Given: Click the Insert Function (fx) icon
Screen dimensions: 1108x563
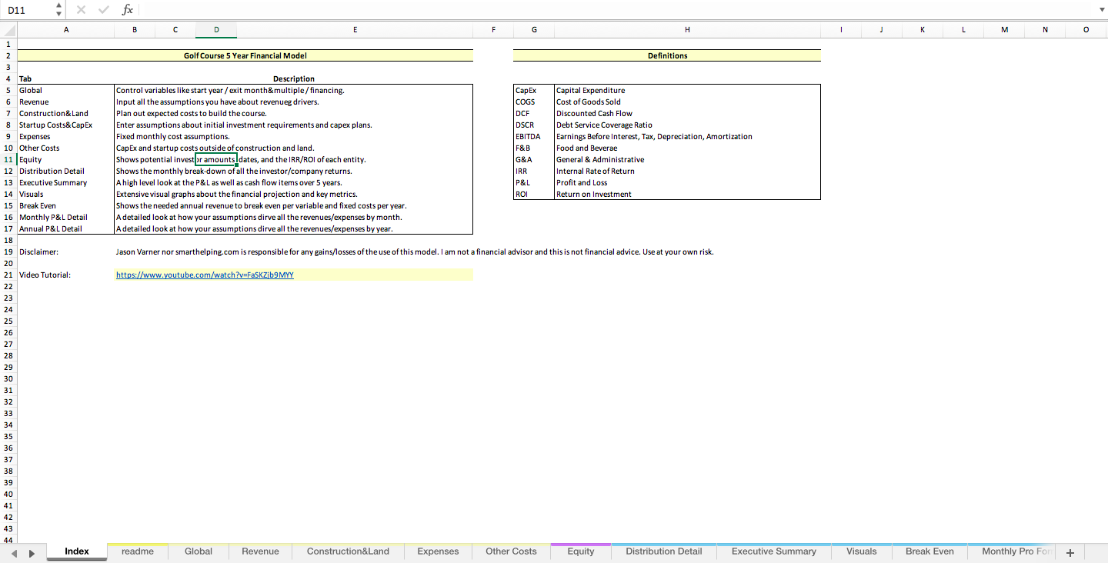Looking at the screenshot, I should click(x=126, y=9).
